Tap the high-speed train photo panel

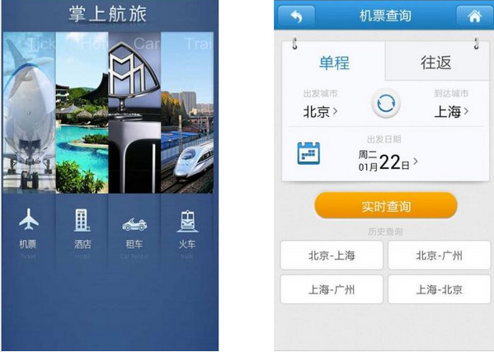[x=187, y=112]
